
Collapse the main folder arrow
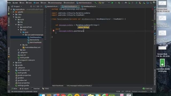pos(18,30)
